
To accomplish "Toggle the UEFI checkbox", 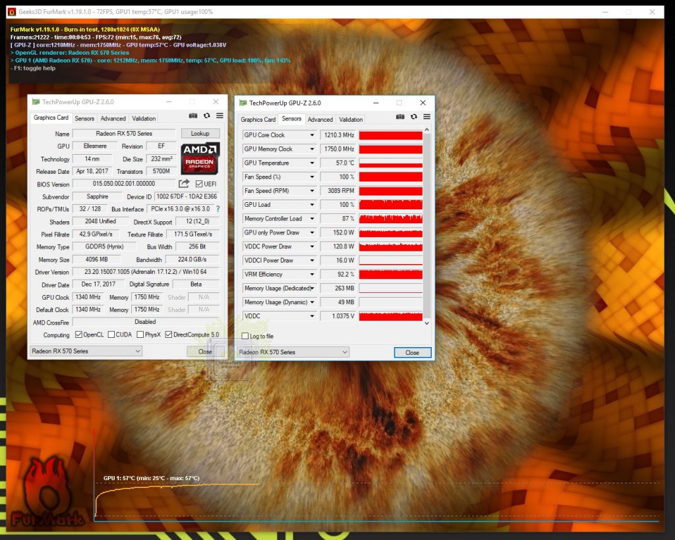I will click(x=199, y=184).
